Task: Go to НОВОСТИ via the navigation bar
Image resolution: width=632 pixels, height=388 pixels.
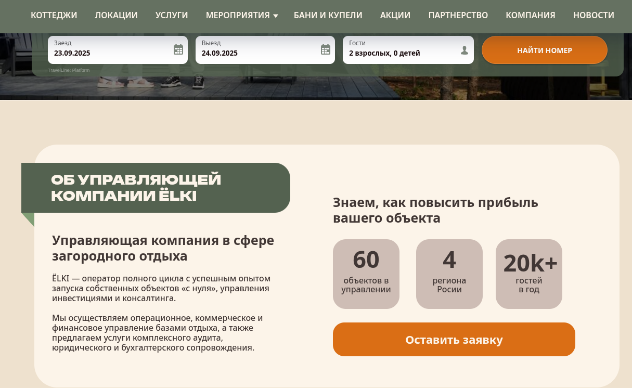Action: coord(594,15)
